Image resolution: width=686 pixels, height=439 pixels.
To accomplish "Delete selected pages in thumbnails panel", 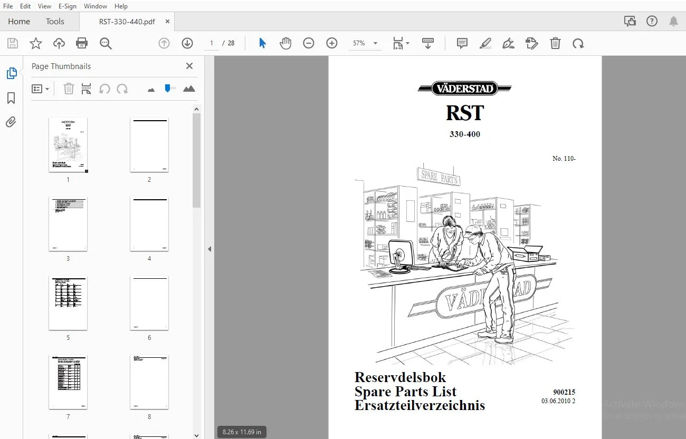I will 69,89.
